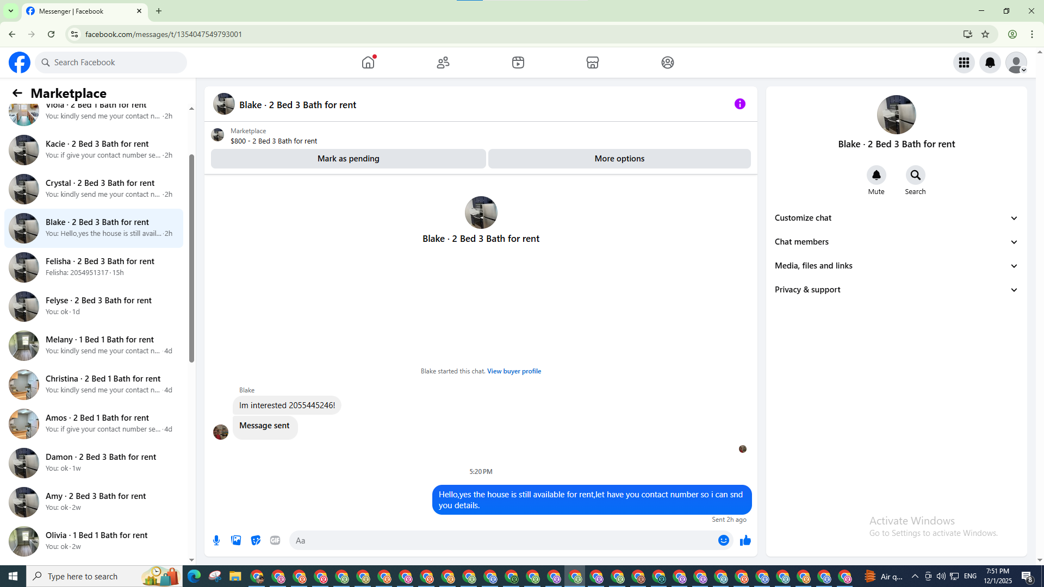Open Christina's chat conversation
1044x587 pixels.
tap(94, 384)
